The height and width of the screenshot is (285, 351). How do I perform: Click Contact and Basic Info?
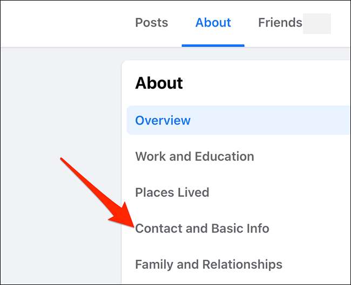pos(202,228)
